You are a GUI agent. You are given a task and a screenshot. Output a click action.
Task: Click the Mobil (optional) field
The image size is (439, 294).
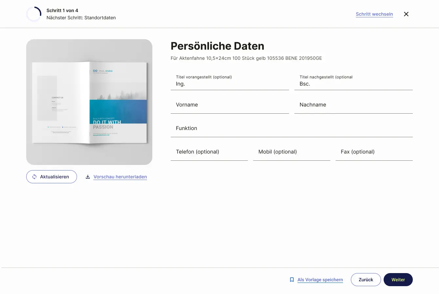pyautogui.click(x=292, y=152)
